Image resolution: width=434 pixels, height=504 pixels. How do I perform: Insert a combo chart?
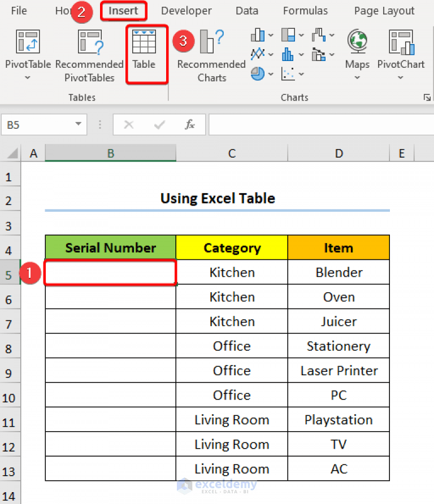(319, 54)
